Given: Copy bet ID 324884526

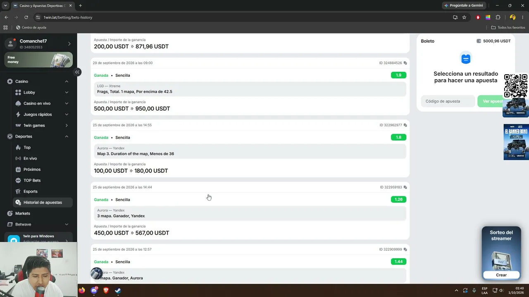Looking at the screenshot, I should coord(405,63).
